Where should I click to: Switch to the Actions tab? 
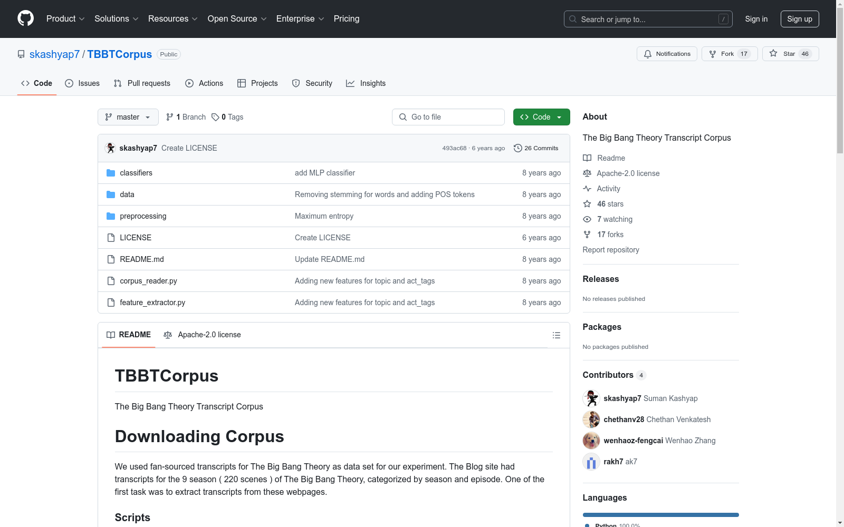[204, 83]
